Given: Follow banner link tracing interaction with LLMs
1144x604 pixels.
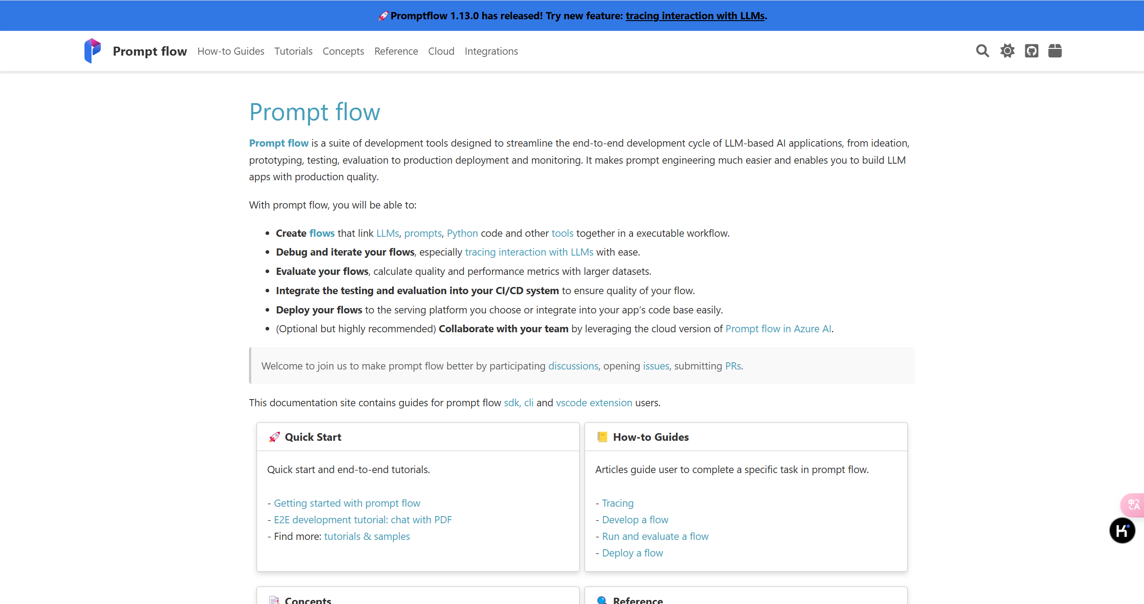Looking at the screenshot, I should 695,16.
